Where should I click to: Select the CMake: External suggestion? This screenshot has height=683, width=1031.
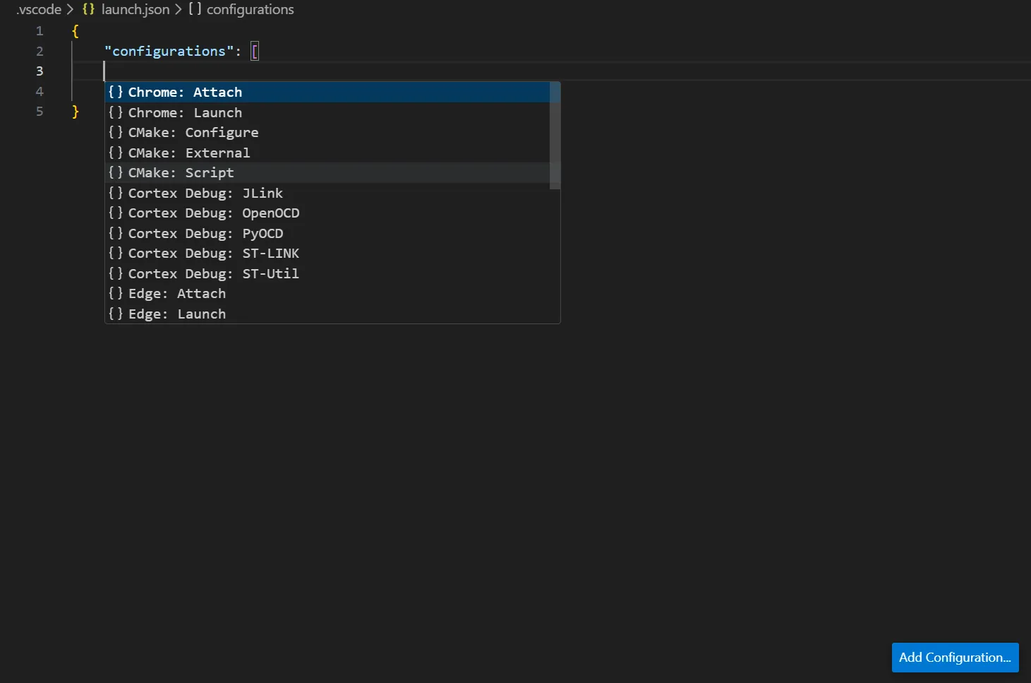(x=189, y=153)
